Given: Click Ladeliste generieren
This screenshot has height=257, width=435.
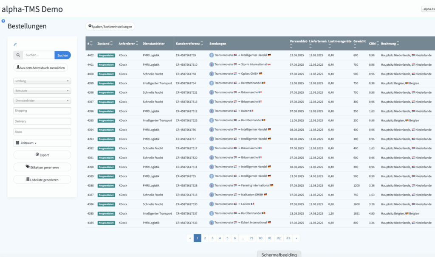Looking at the screenshot, I should pyautogui.click(x=42, y=179).
